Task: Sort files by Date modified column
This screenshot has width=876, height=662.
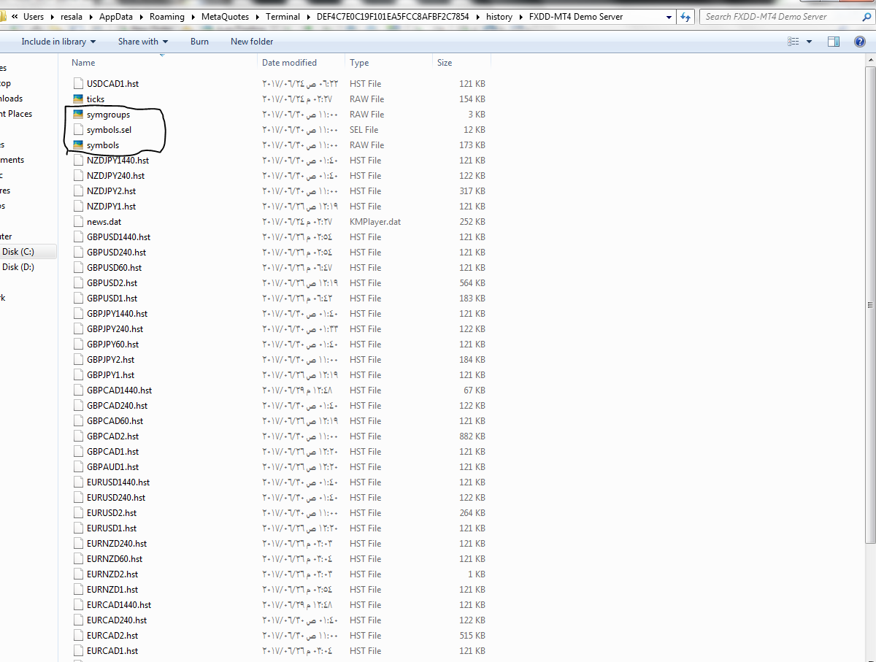Action: (x=289, y=63)
